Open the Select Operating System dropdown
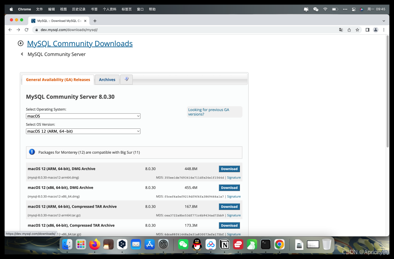394x259 pixels. point(83,116)
